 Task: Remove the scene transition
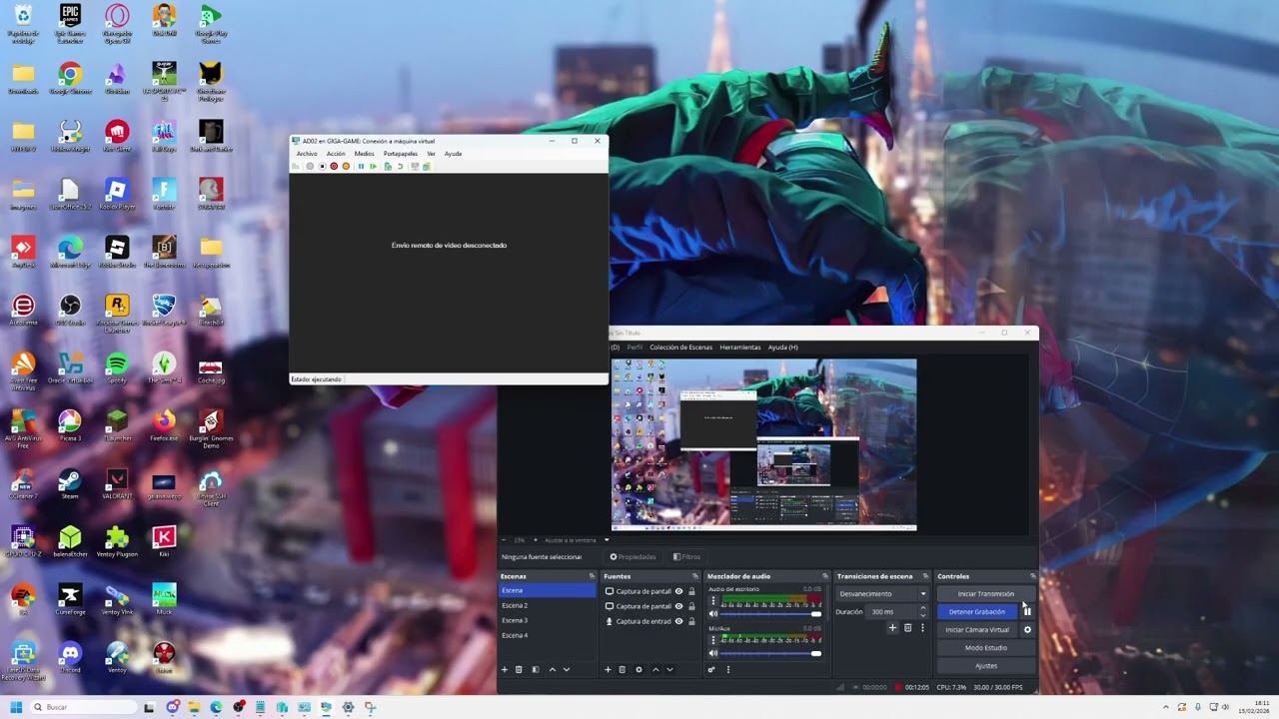(x=907, y=628)
